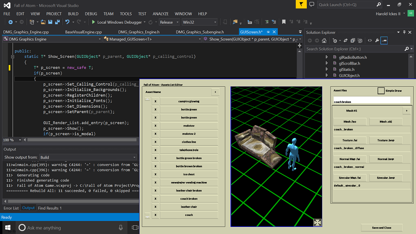Switch to the Error List tab
Screen dimensions: 416x234
point(11,208)
